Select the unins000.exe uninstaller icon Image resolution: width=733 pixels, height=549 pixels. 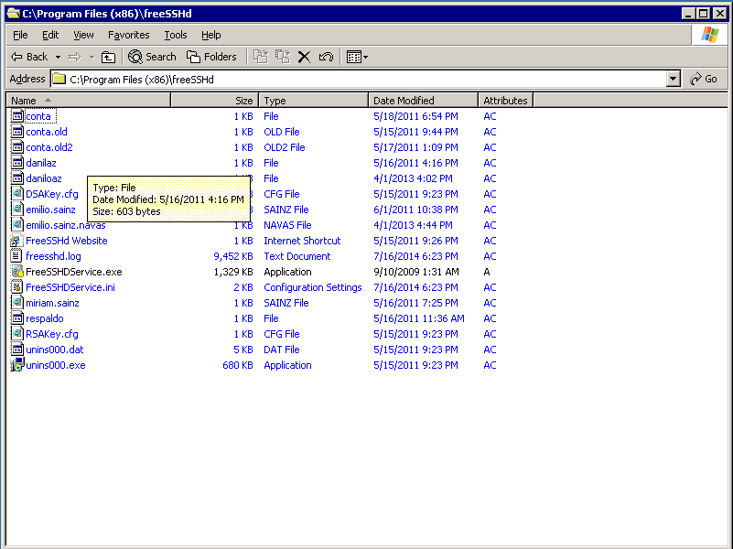tap(17, 364)
